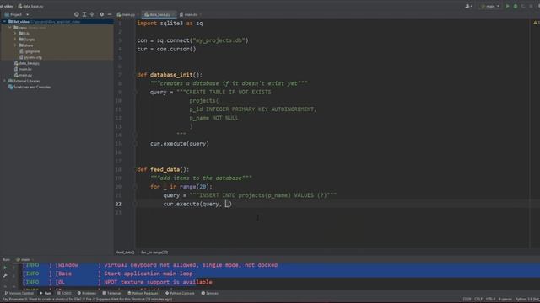Screen dimensions: 540x303
Task: Open Project panel options gear
Action: point(101,14)
